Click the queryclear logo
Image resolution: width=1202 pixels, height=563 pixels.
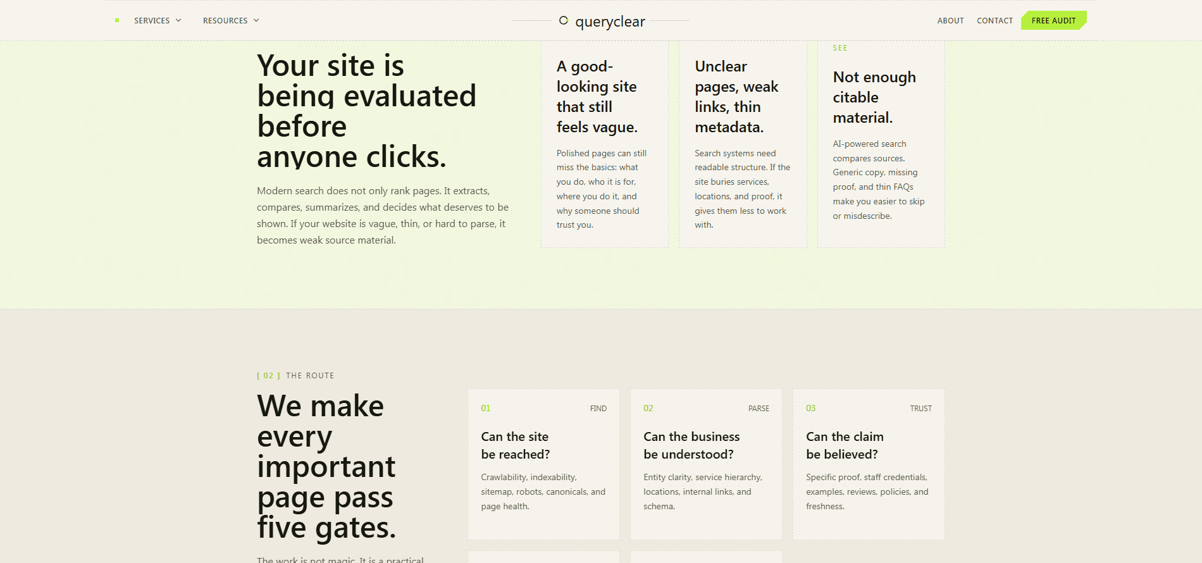[x=602, y=21]
